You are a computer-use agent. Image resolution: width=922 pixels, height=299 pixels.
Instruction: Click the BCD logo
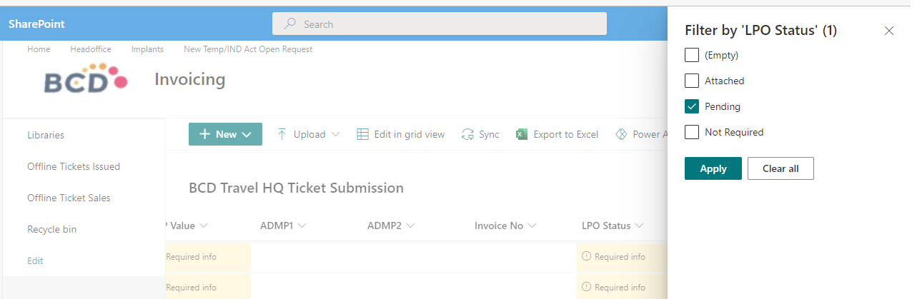point(85,79)
